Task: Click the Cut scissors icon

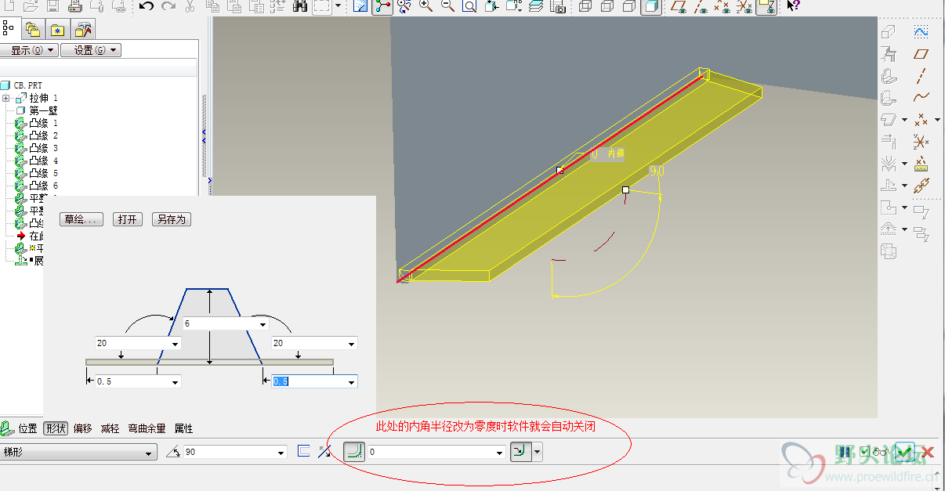Action: click(x=190, y=6)
